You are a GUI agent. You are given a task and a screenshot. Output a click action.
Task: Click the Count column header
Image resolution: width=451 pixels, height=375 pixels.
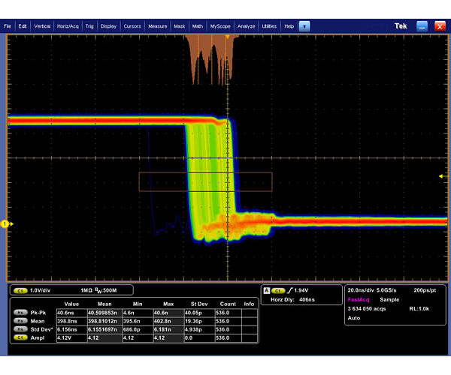pyautogui.click(x=228, y=304)
